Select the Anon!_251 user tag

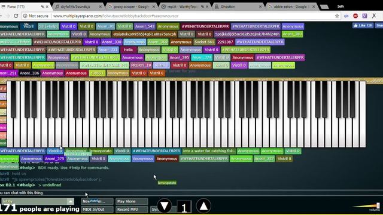coord(8,73)
